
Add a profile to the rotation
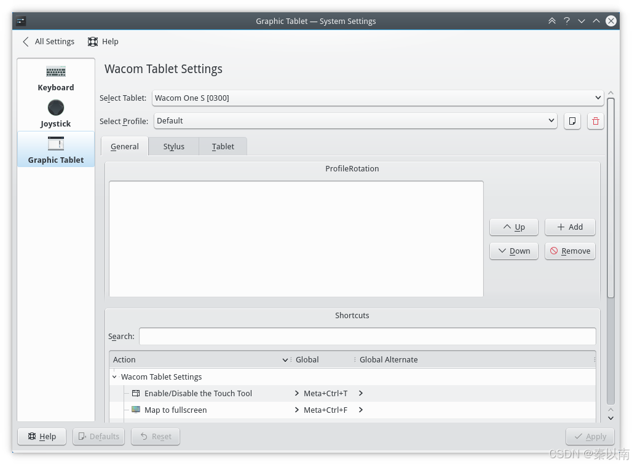pos(570,227)
